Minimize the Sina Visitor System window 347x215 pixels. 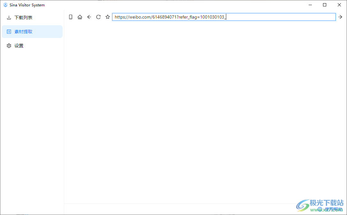(x=310, y=5)
